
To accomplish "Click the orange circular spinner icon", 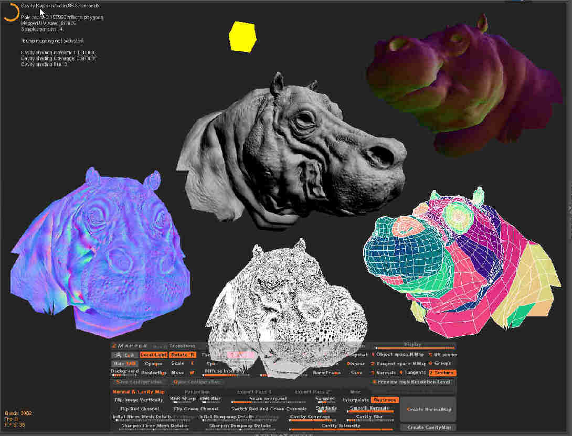I will [11, 13].
